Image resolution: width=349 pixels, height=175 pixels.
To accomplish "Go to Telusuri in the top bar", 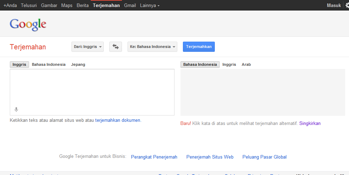I will click(29, 5).
